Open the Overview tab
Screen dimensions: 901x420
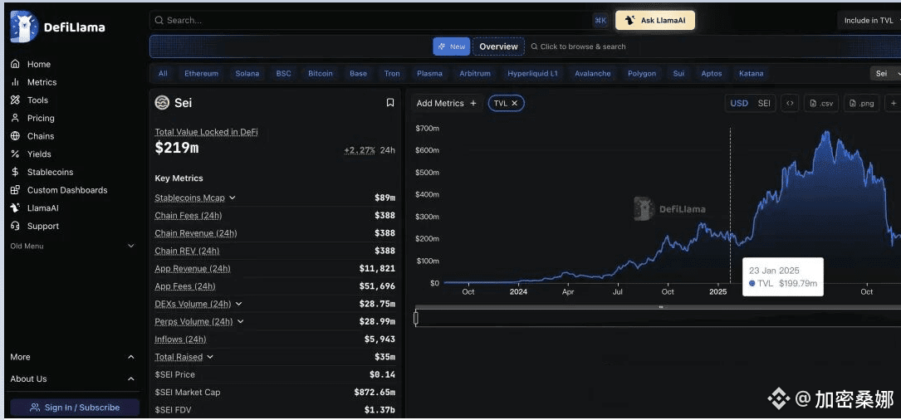pyautogui.click(x=498, y=46)
